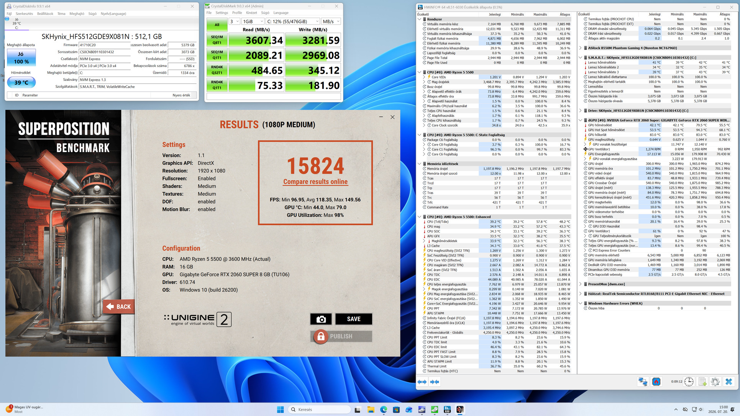Collapse the Rendszer sensor group
Viewport: 740px width, 416px height.
click(x=419, y=19)
